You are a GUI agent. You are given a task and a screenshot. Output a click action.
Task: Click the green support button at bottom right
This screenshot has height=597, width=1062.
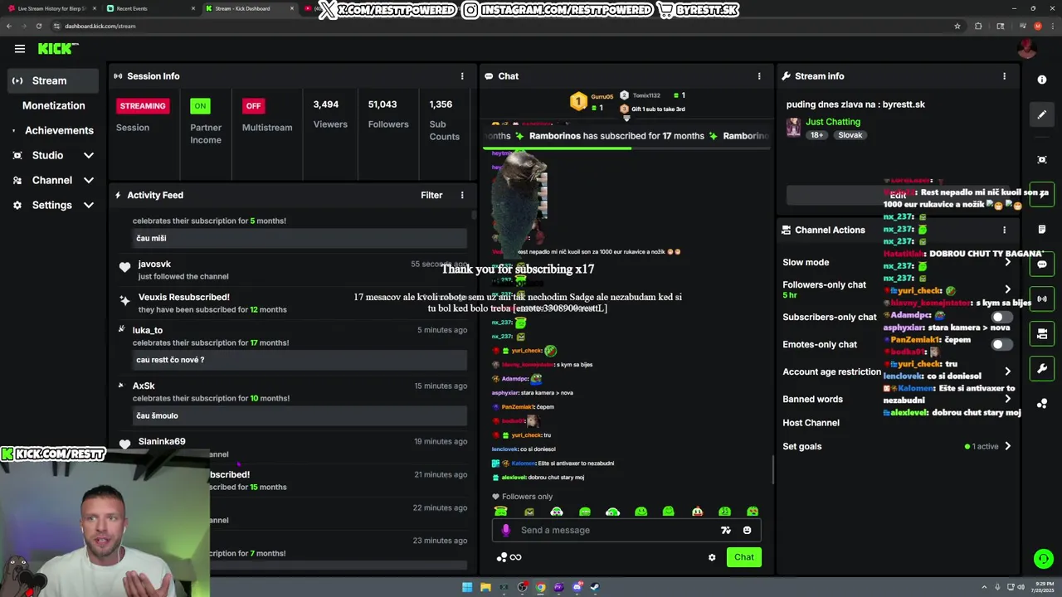tap(1043, 559)
